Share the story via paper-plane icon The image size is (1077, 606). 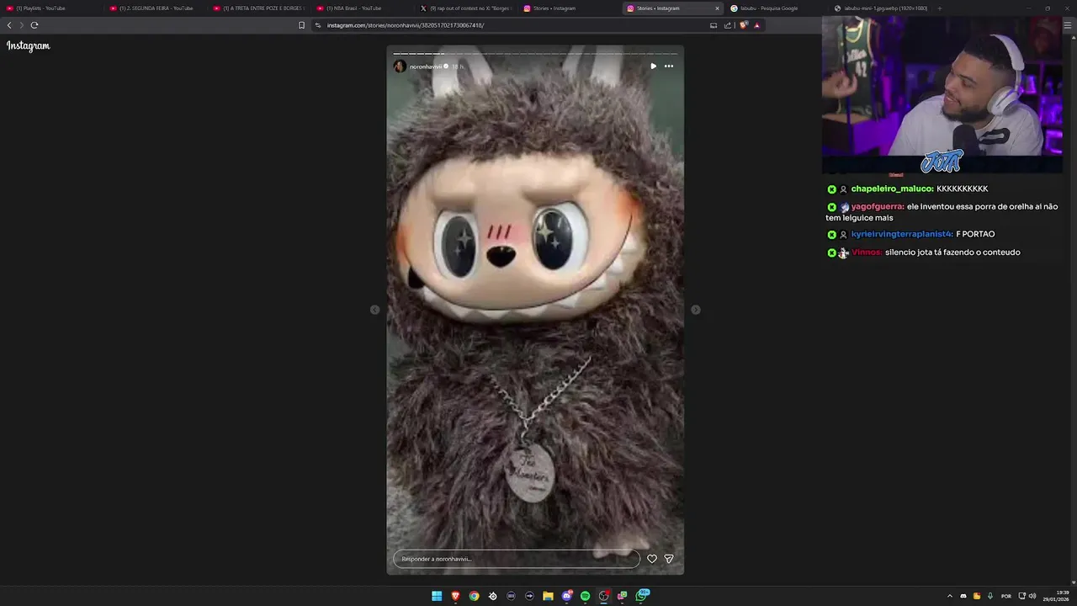669,559
